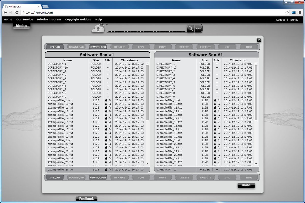Open the Monitor tab under navigation
Image resolution: width=305 pixels, height=203 pixels.
(22, 26)
